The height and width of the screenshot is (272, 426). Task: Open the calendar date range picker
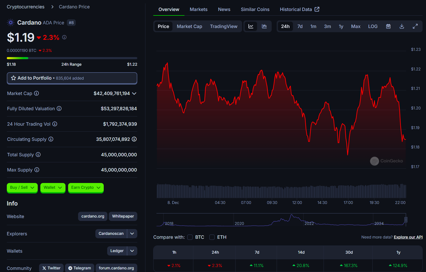tap(388, 26)
